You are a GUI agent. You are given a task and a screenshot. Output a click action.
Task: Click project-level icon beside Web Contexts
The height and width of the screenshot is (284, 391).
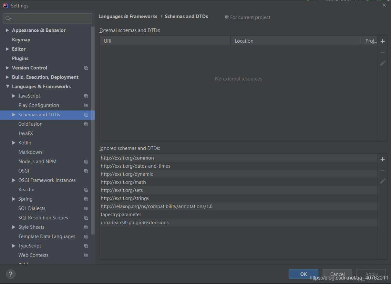pos(86,255)
